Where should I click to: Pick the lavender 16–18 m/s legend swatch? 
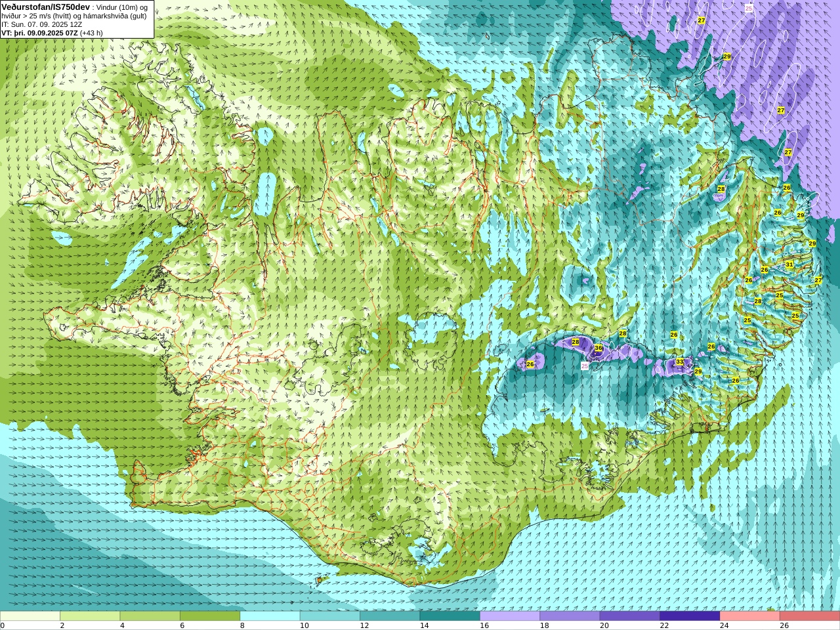[510, 616]
